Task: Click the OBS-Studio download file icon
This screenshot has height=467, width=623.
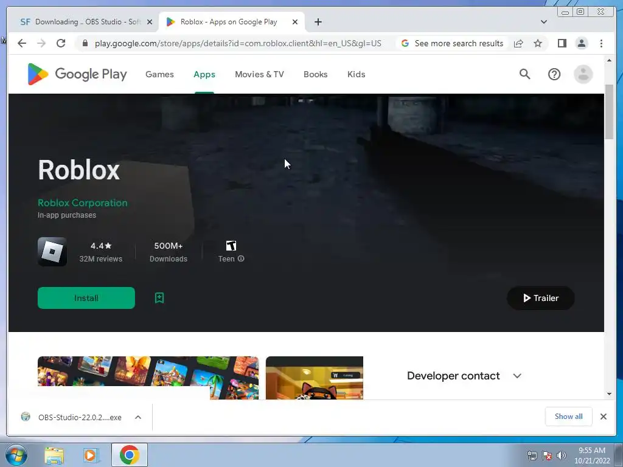Action: coord(26,417)
